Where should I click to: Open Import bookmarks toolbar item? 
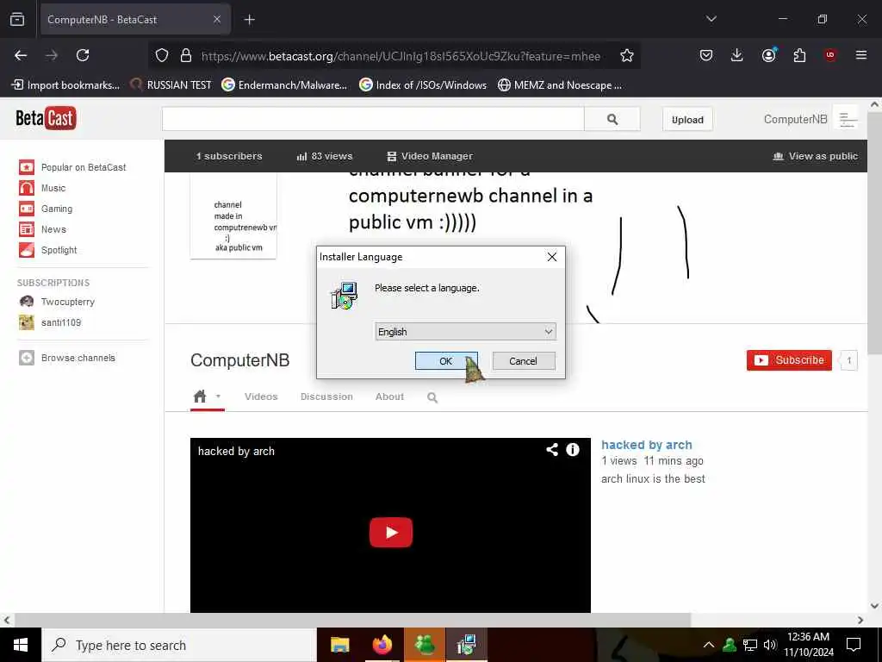(x=65, y=85)
